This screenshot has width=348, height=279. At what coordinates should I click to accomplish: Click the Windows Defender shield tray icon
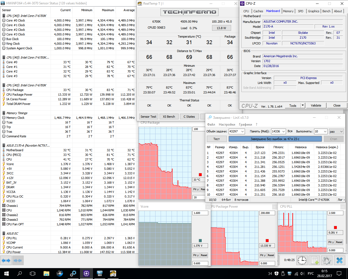point(276,274)
